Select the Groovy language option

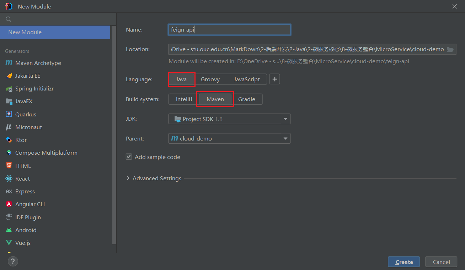210,79
